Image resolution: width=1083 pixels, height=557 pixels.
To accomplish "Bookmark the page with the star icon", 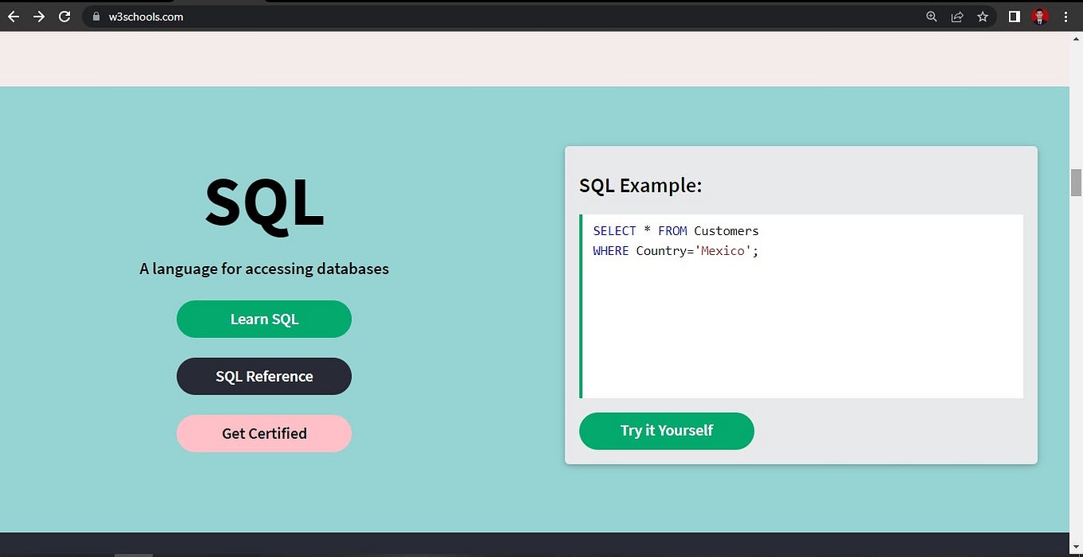I will (983, 16).
